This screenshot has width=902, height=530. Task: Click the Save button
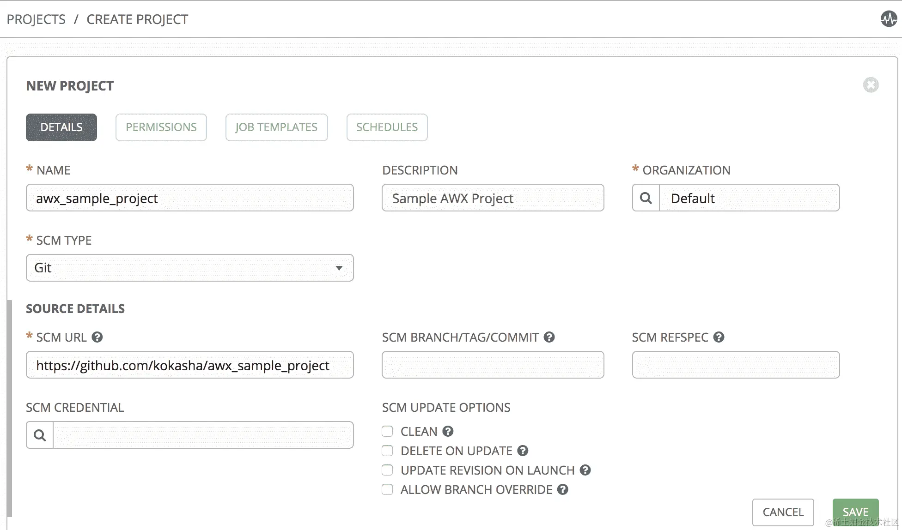855,512
